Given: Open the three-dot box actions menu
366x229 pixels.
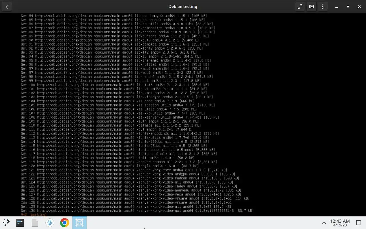Looking at the screenshot, I should (323, 7).
